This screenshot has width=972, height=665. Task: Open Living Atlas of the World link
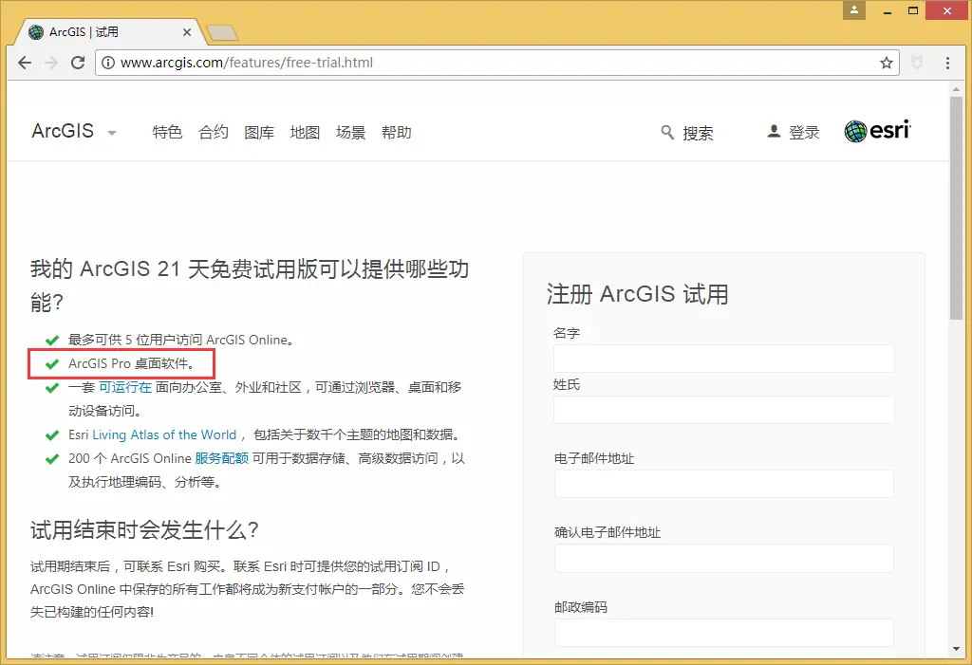[x=164, y=435]
